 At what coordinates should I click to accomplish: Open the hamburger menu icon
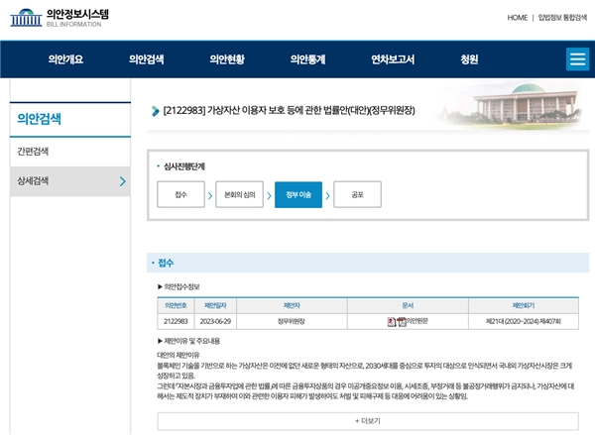(577, 58)
